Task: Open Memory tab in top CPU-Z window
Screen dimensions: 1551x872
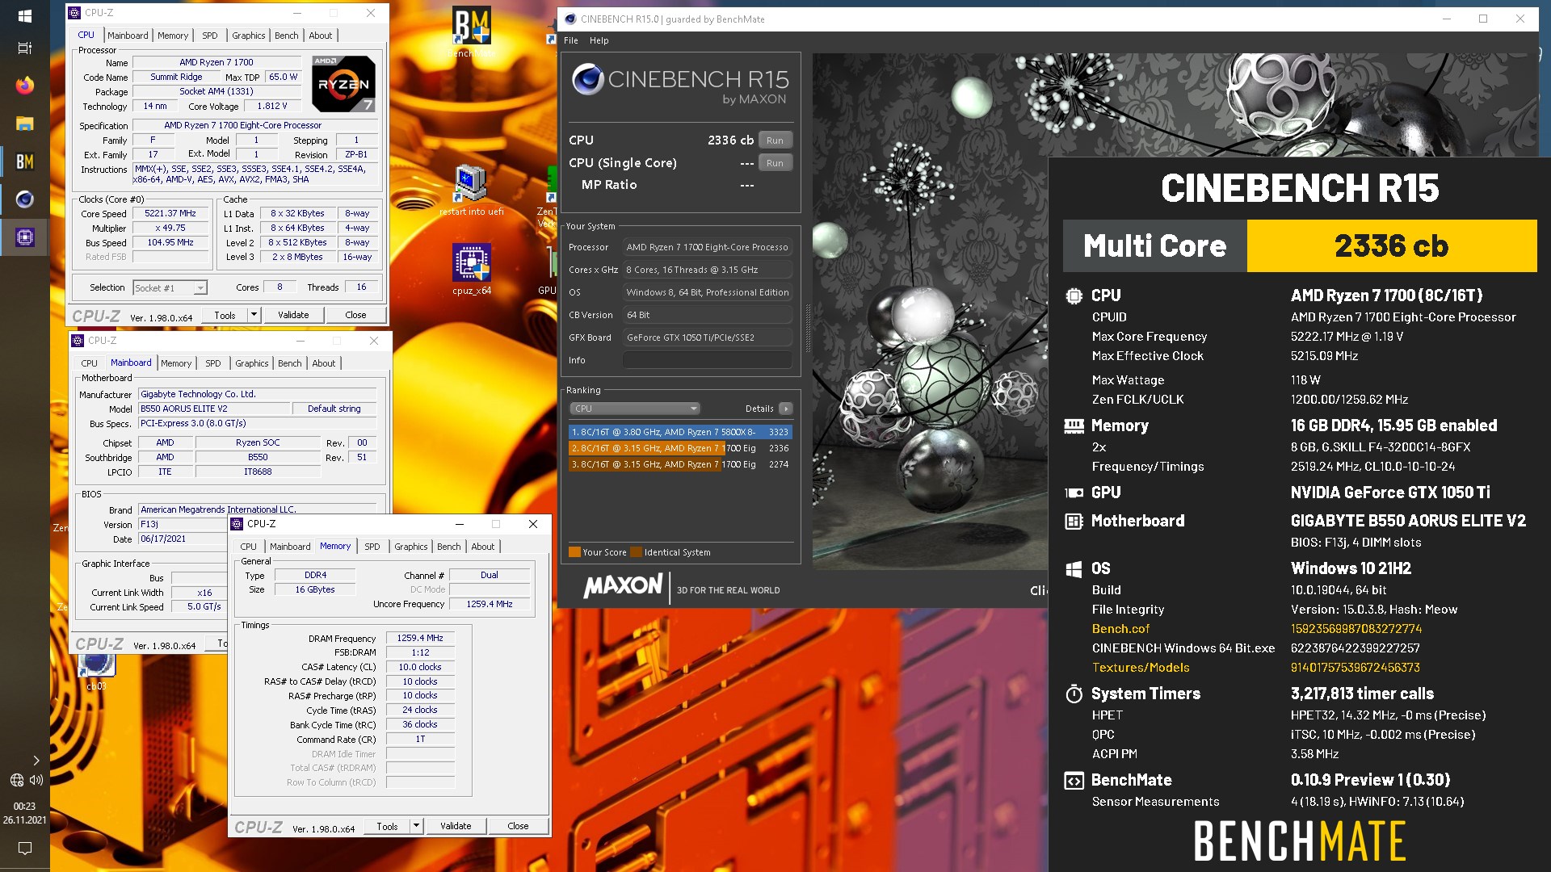Action: pyautogui.click(x=173, y=36)
